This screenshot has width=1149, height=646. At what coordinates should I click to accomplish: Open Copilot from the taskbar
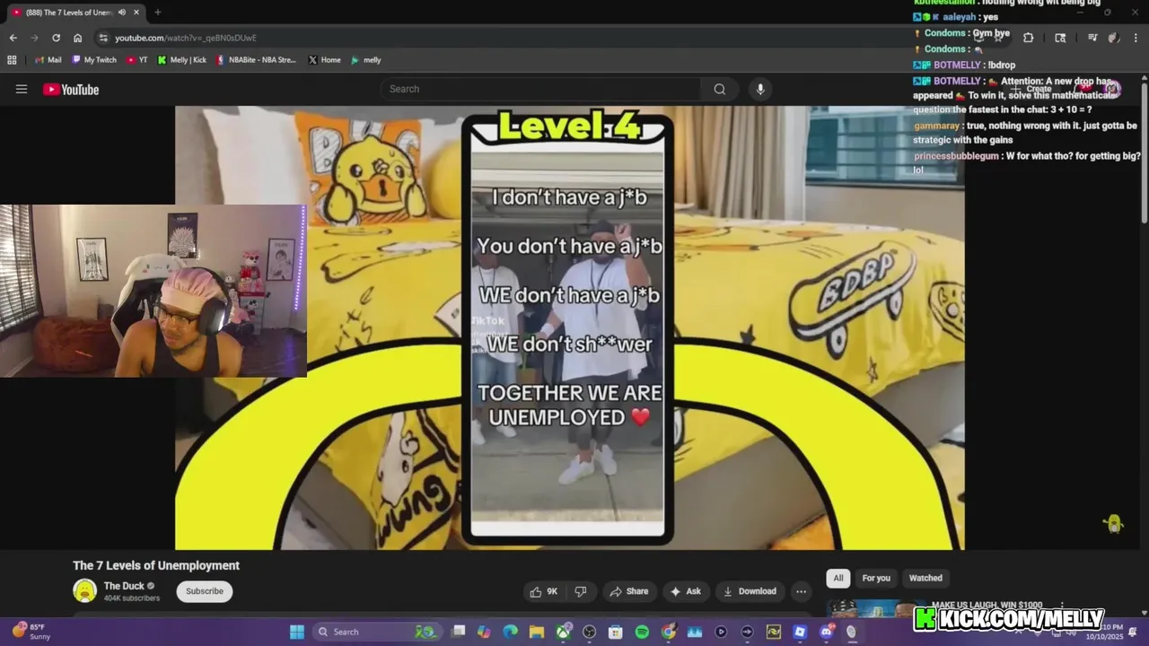tap(484, 632)
